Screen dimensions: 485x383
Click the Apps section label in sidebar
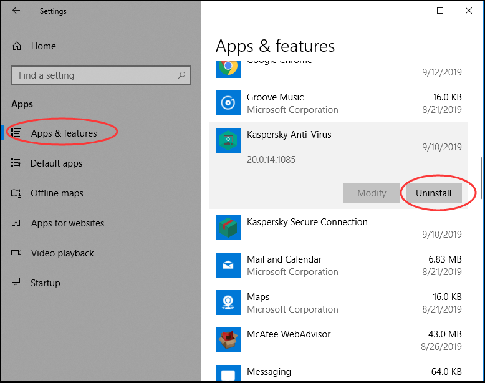click(22, 104)
